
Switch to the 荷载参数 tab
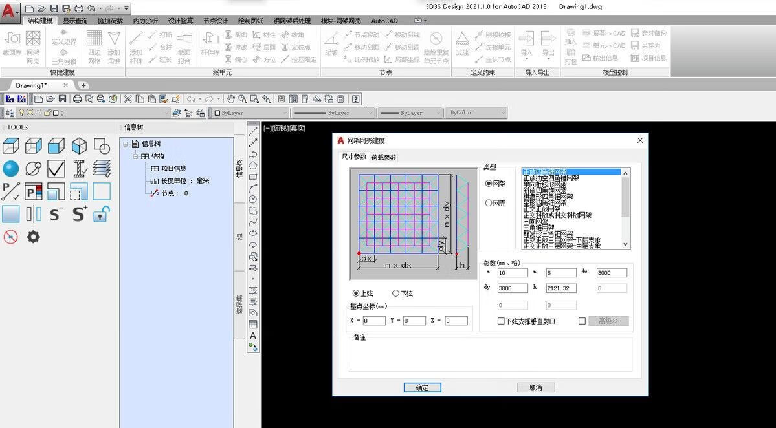pos(384,157)
